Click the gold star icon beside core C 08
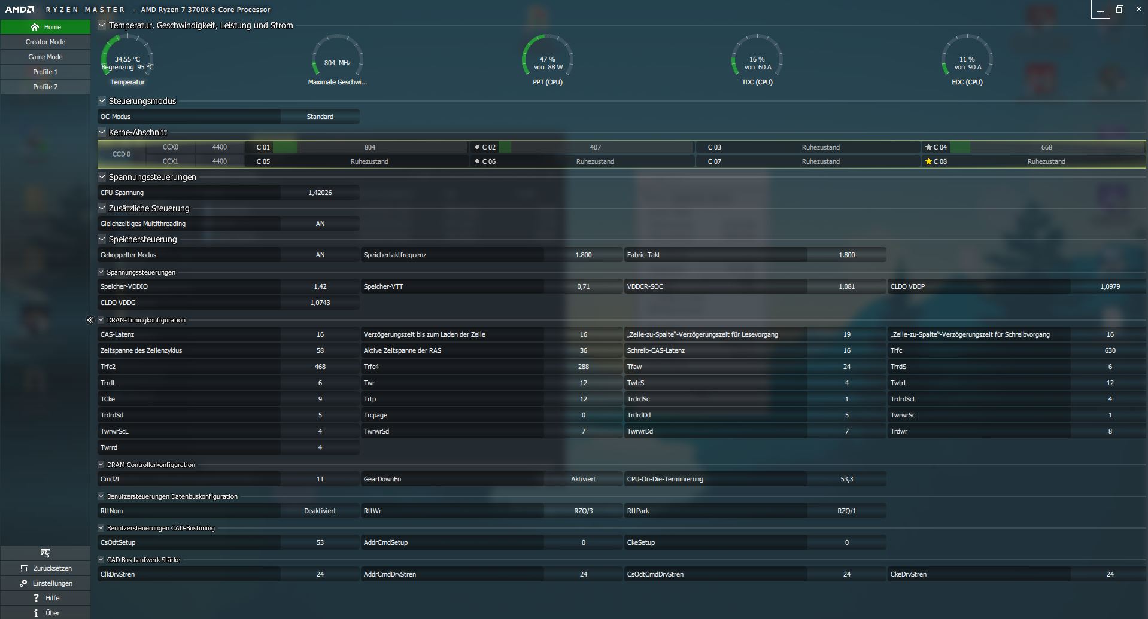 (x=928, y=161)
